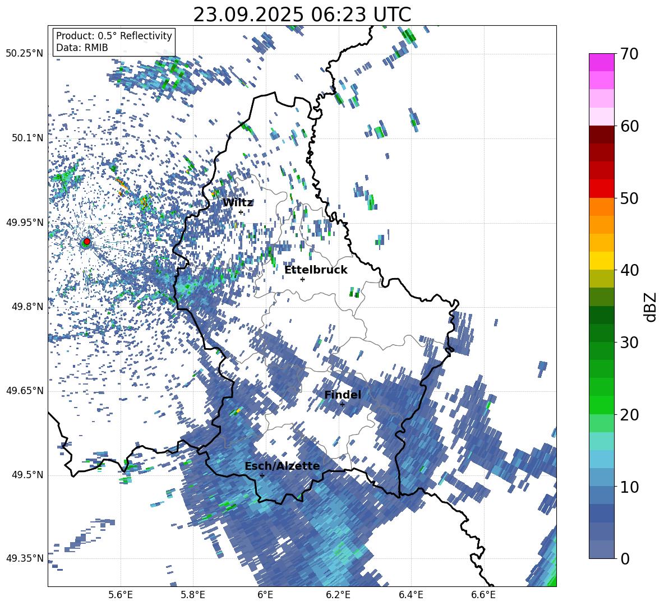Click the 10 tick on colorbar
This screenshot has width=664, height=606.
[x=629, y=487]
